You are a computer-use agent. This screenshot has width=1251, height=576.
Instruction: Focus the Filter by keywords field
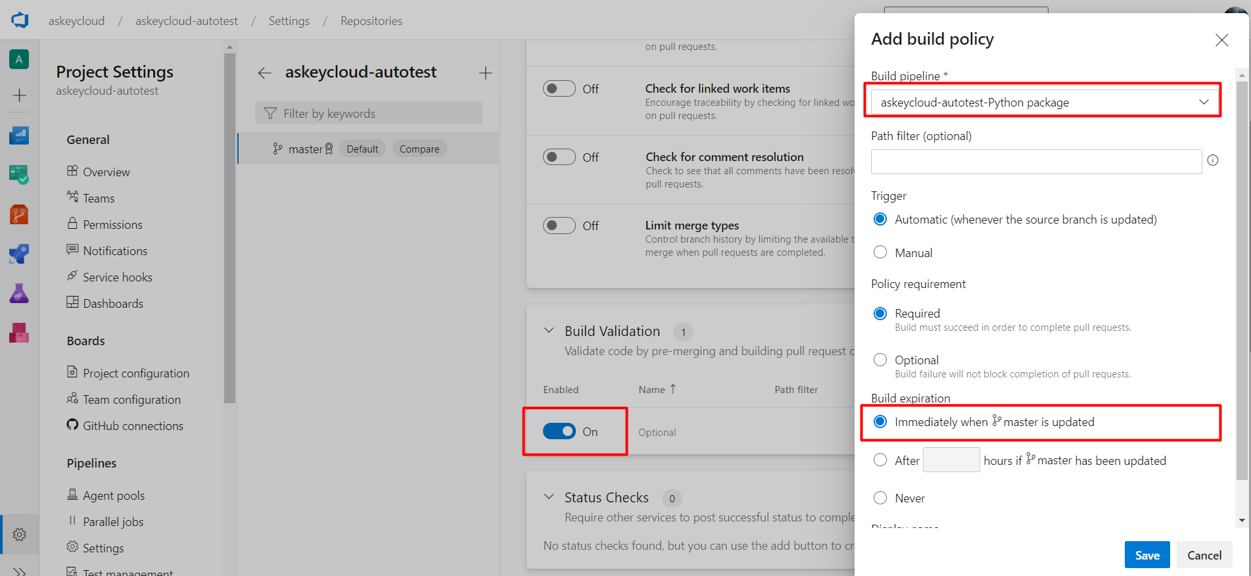coord(369,113)
